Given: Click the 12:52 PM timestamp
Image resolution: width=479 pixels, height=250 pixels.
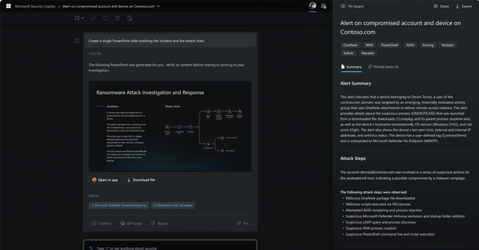Looking at the screenshot, I should pos(95,53).
